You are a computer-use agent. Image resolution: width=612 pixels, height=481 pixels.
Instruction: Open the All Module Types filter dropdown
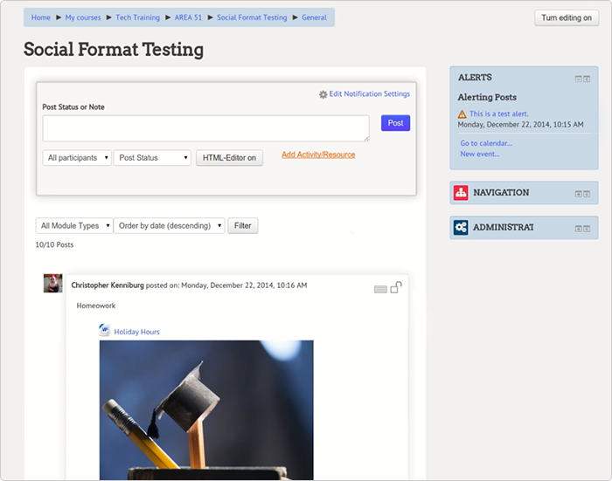click(74, 226)
